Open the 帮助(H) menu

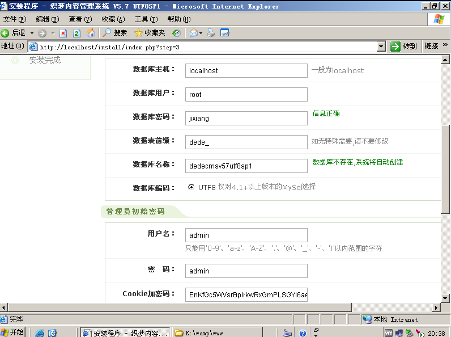pyautogui.click(x=179, y=19)
